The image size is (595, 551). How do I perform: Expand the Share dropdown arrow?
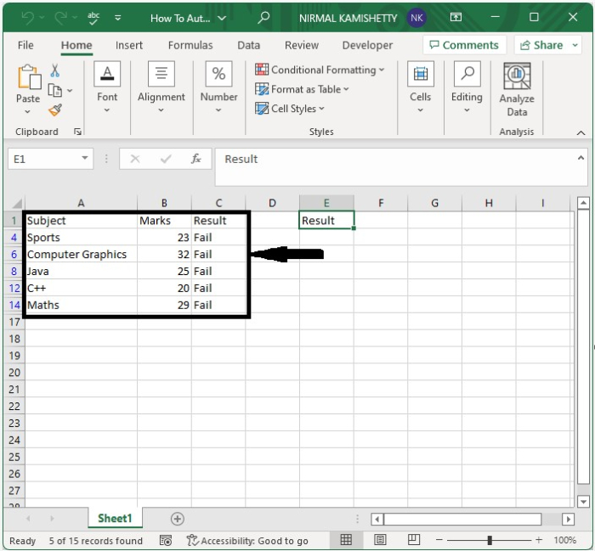[x=575, y=45]
